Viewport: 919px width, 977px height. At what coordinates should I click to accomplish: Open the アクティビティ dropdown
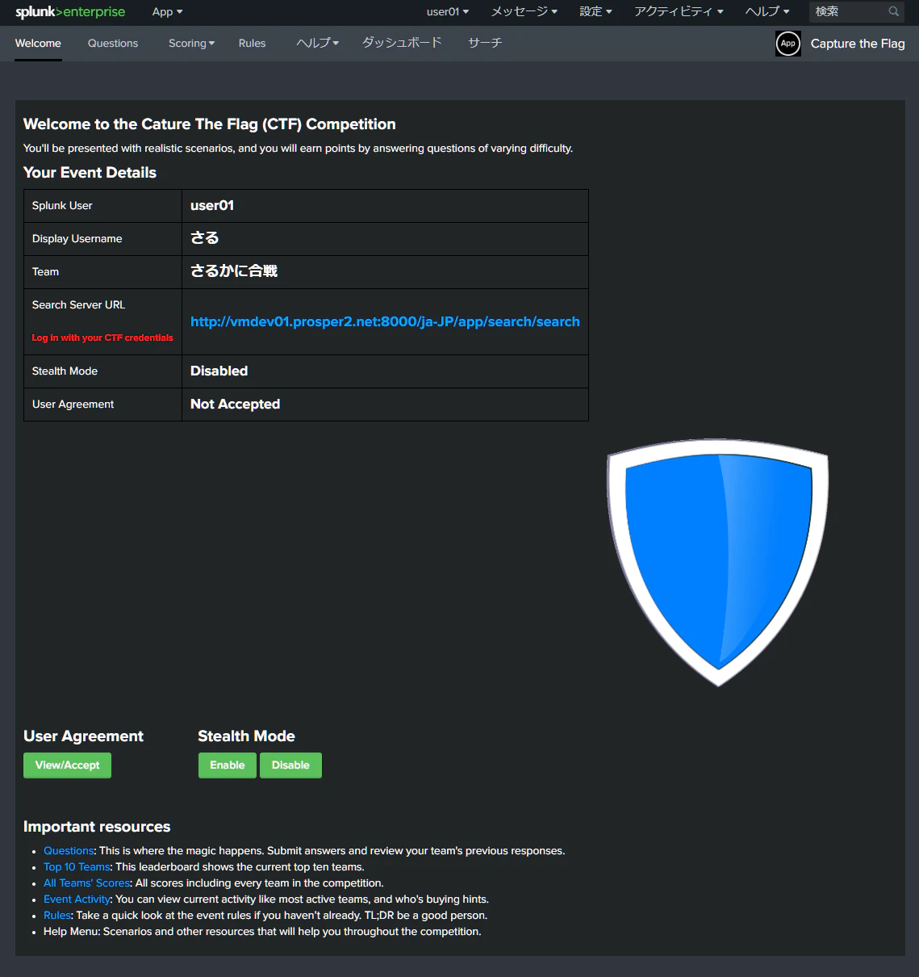679,12
